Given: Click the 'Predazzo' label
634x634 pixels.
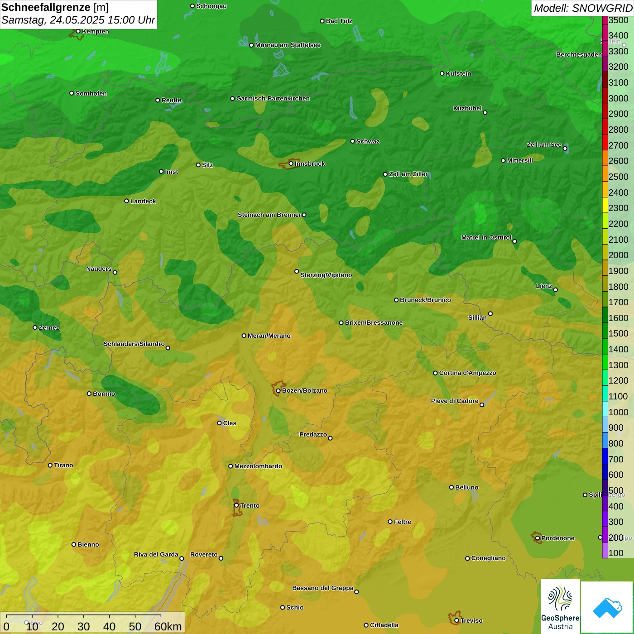Looking at the screenshot, I should click(x=313, y=434).
